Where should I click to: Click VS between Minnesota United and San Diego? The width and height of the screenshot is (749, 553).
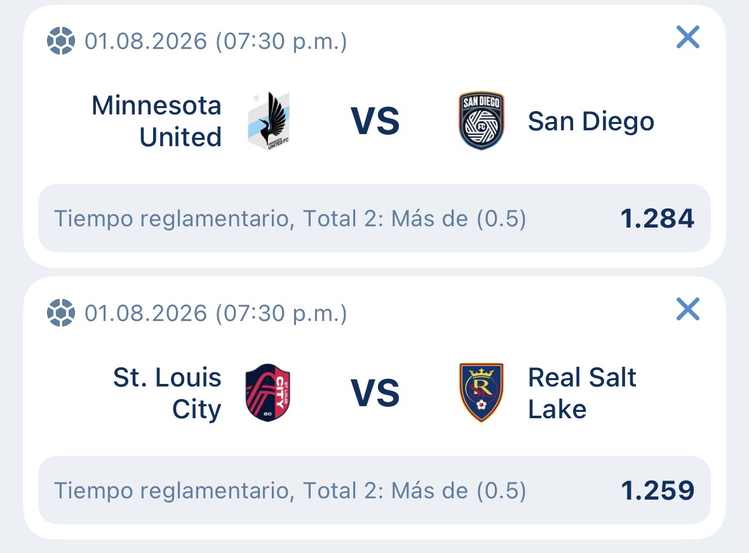click(375, 121)
